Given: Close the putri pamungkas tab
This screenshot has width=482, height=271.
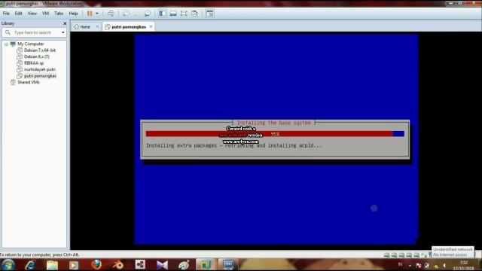Looking at the screenshot, I should click(x=151, y=27).
